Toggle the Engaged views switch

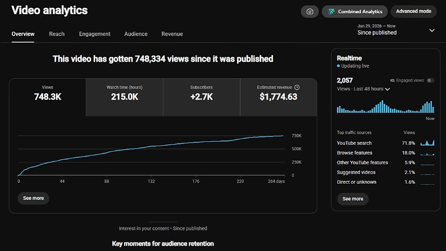tap(431, 81)
